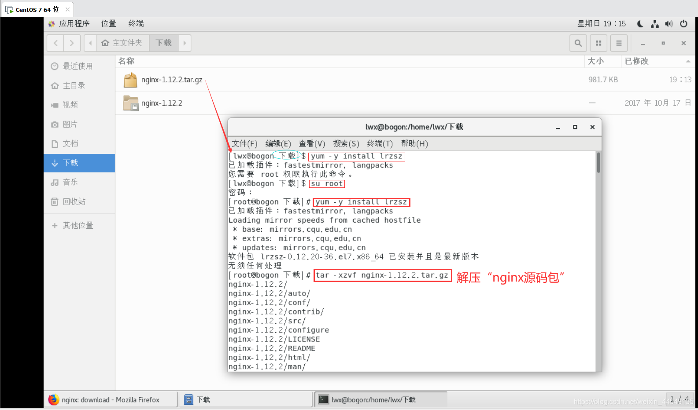Switch to 下载 file manager taskbar item
The width and height of the screenshot is (698, 410).
click(246, 399)
